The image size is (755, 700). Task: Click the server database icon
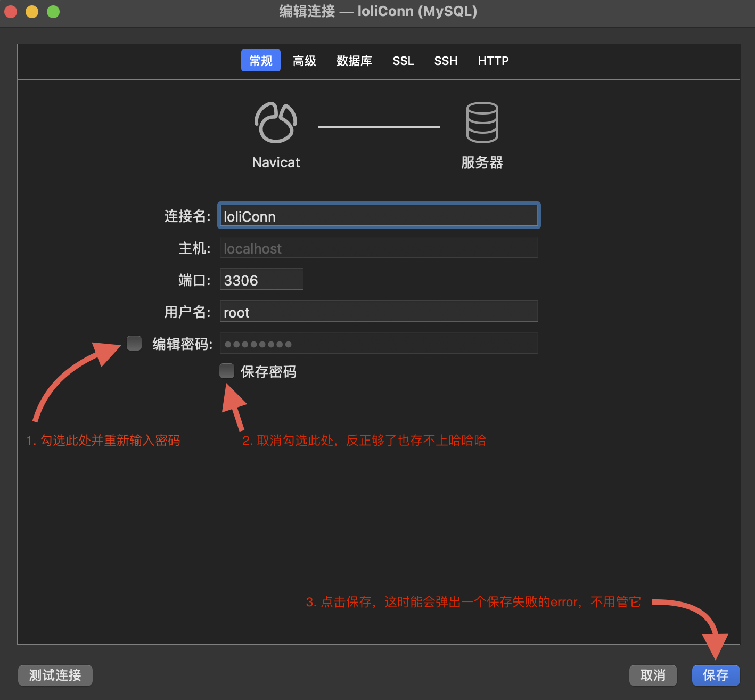[482, 123]
